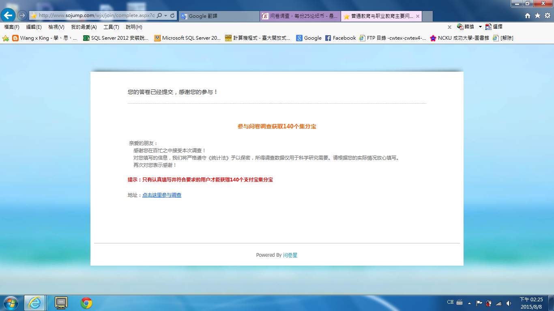554x311 pixels.
Task: Click the volume speaker icon in system tray
Action: (x=509, y=303)
